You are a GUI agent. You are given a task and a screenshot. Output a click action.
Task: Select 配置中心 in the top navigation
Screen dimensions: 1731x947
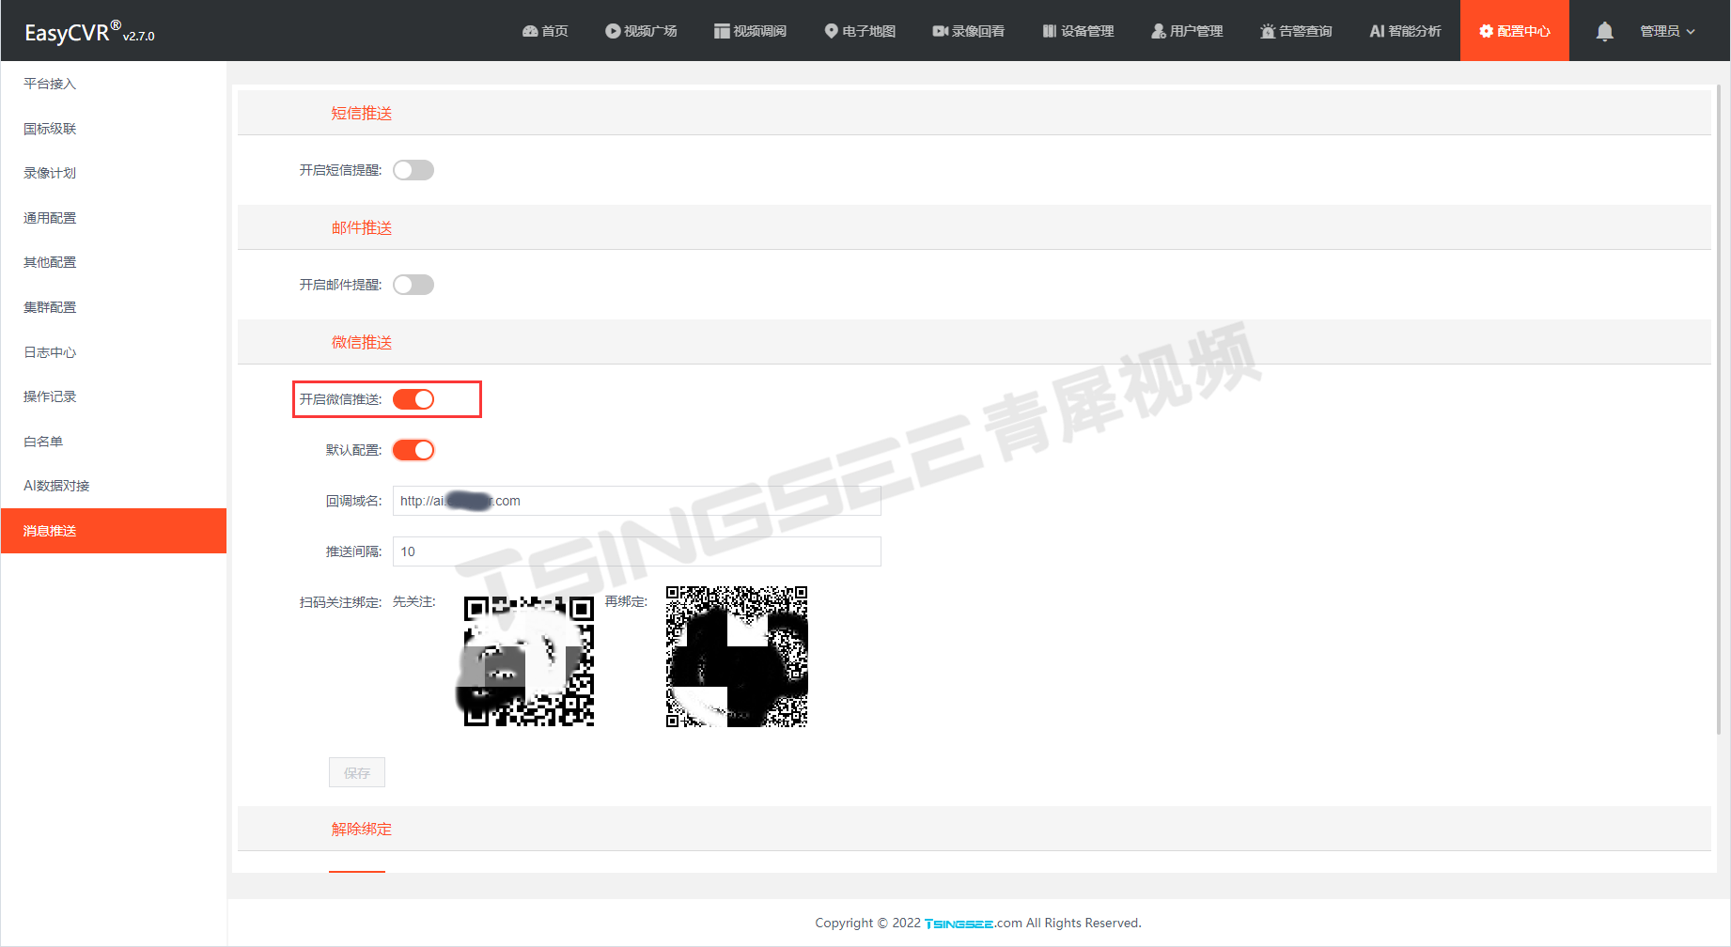[1514, 31]
